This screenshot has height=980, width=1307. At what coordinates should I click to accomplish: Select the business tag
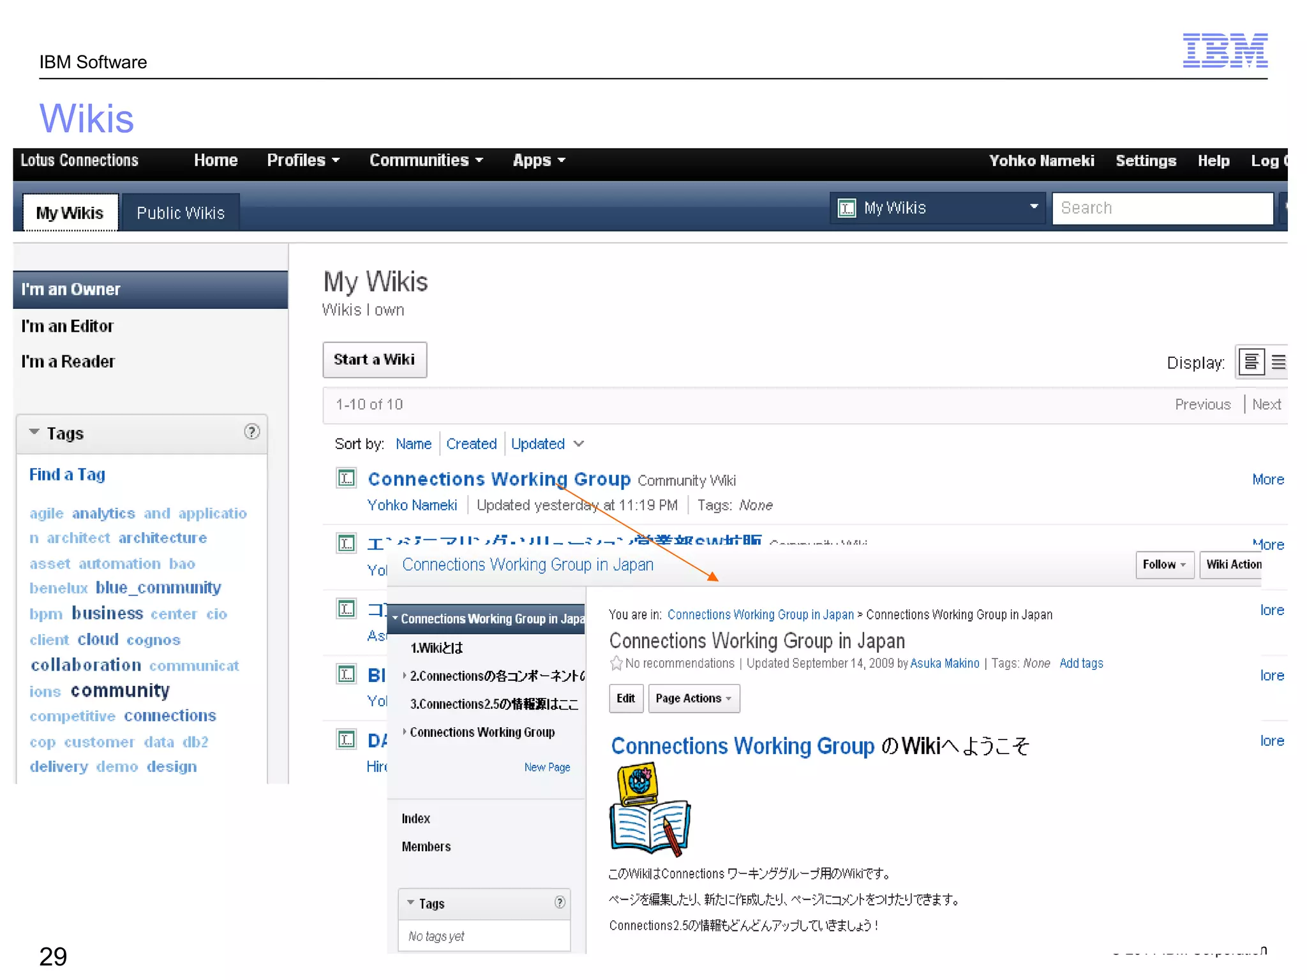click(x=107, y=613)
